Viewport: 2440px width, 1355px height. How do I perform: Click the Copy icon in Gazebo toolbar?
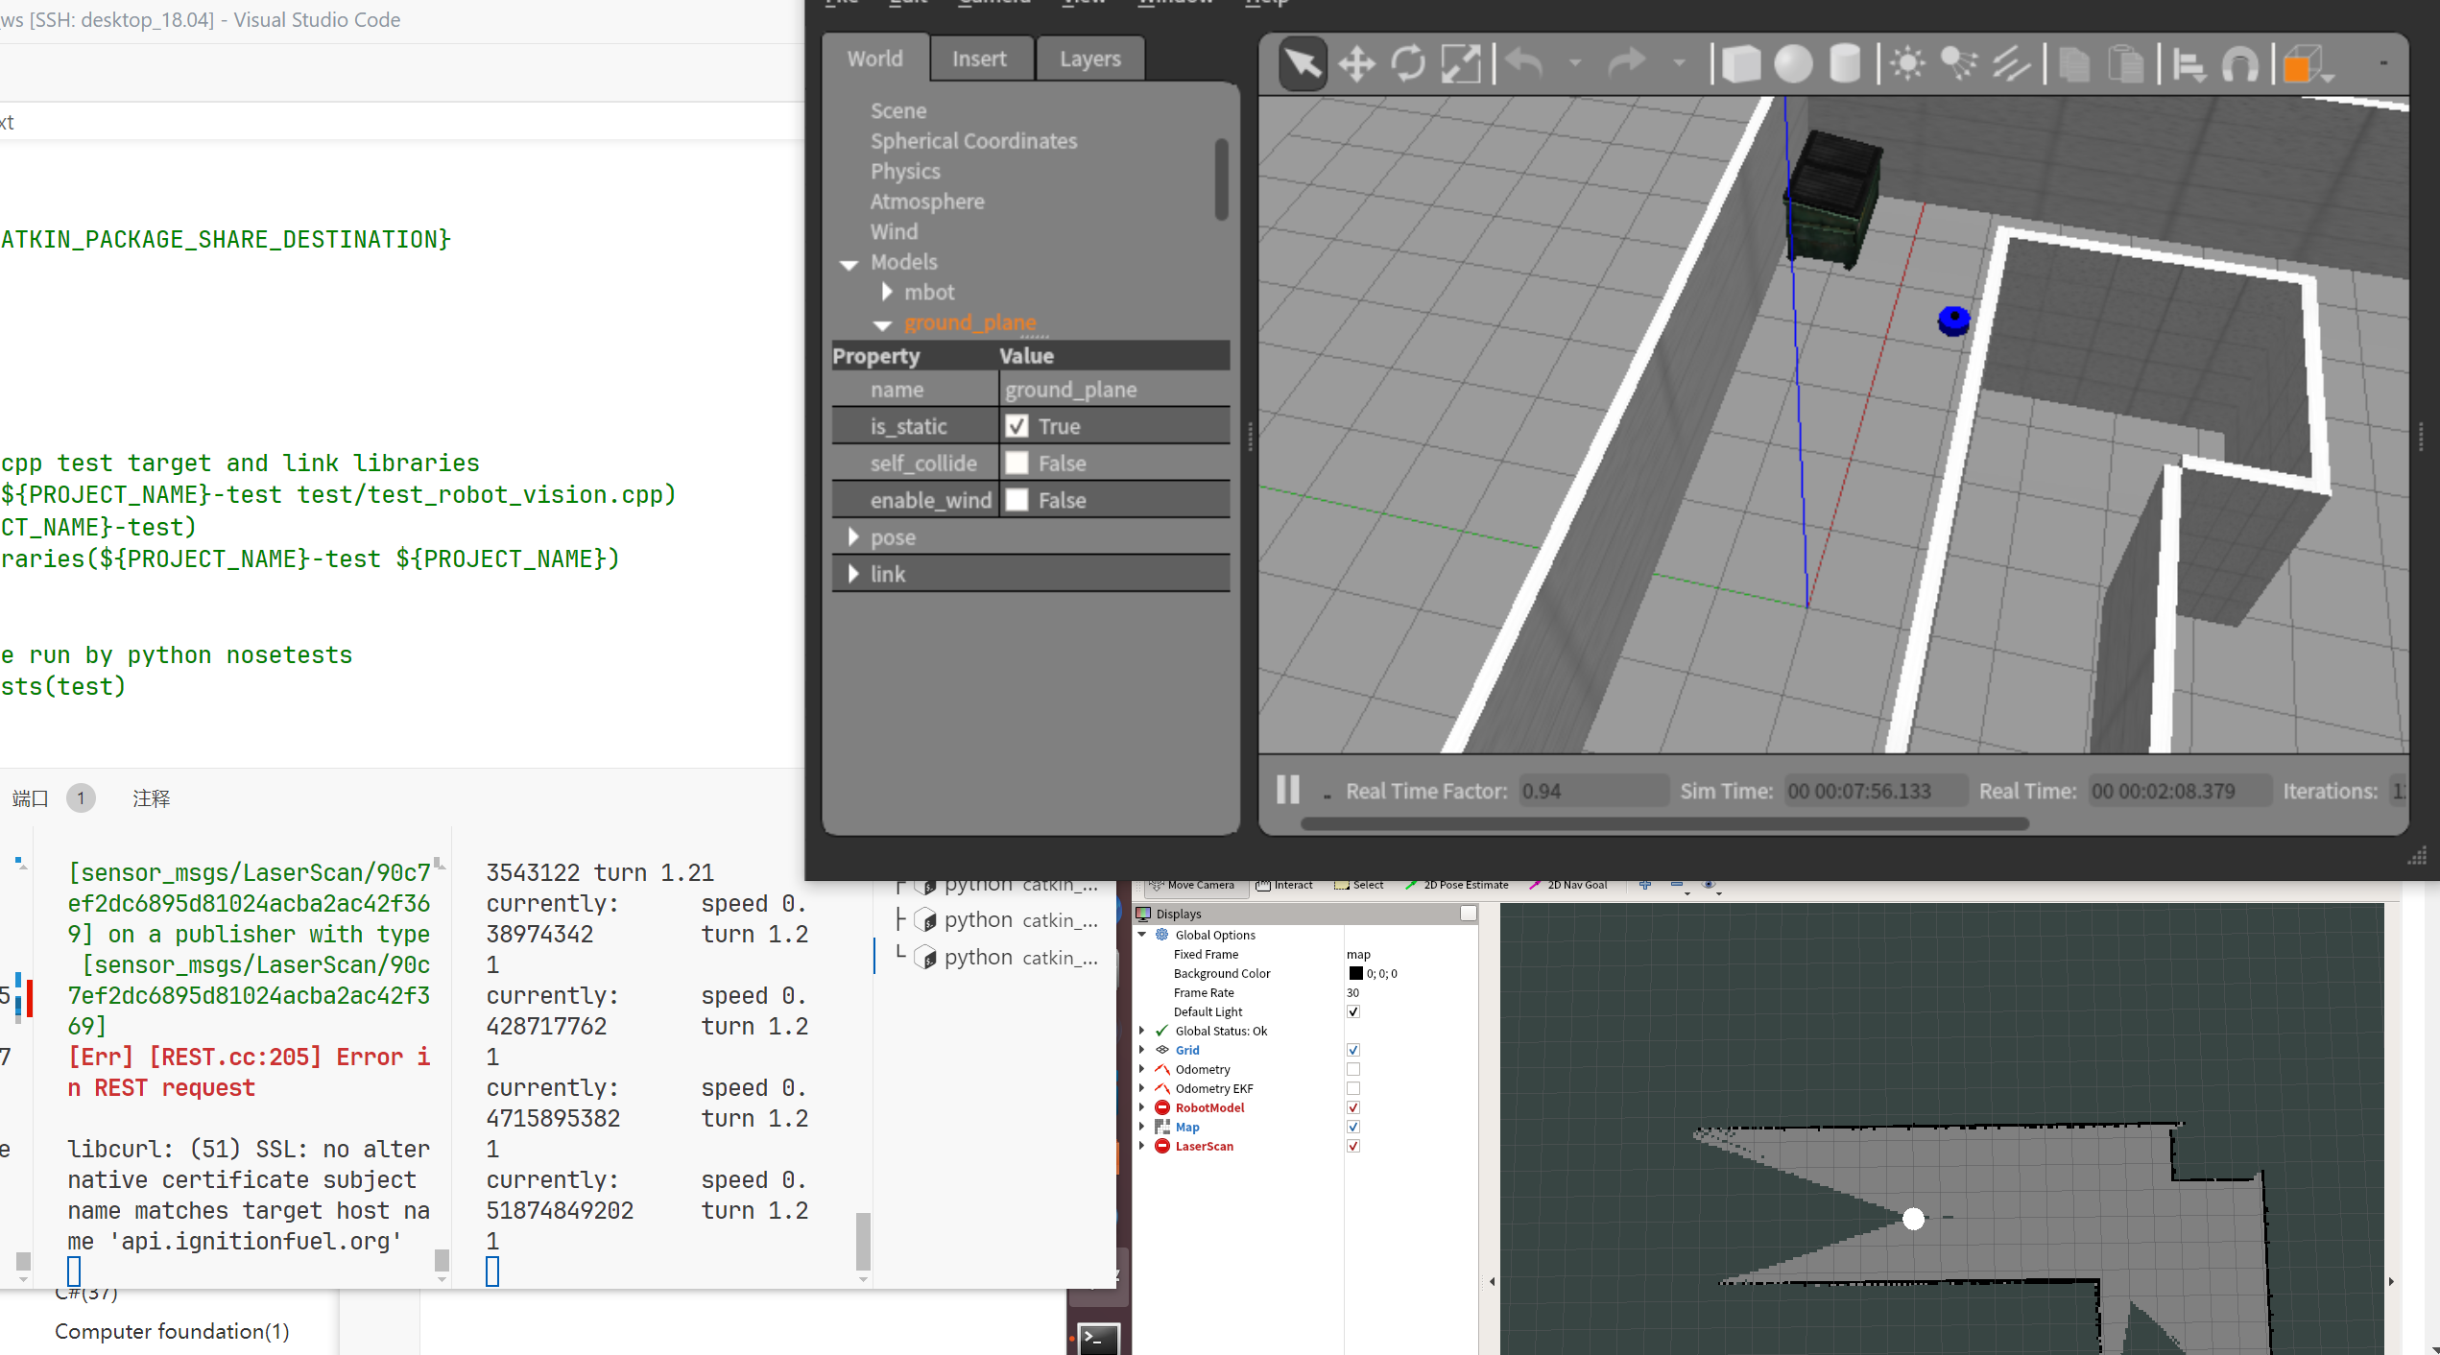pos(2074,64)
